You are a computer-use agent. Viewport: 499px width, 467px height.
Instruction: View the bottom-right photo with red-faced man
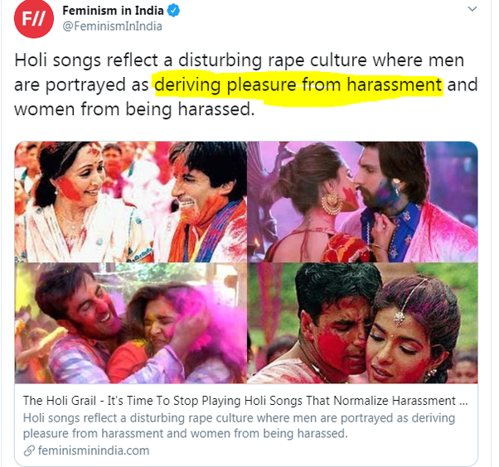coord(362,323)
